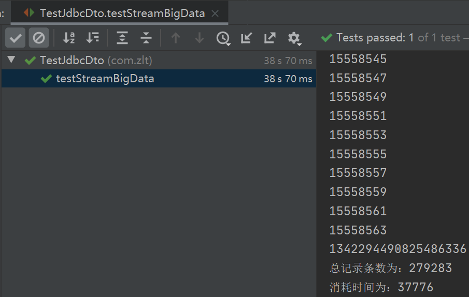Export test results icon

point(270,38)
